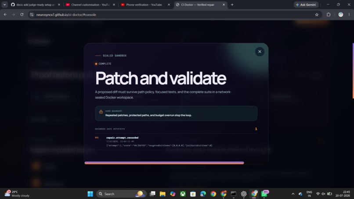The image size is (354, 199).
Task: Open Task View on the taskbar
Action: coord(152,194)
